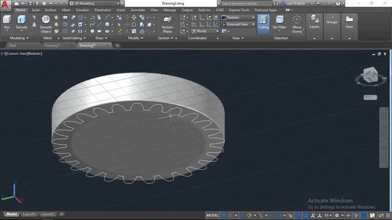Switch to the Surface ribbon tab
This screenshot has height=220, width=392.
click(50, 10)
